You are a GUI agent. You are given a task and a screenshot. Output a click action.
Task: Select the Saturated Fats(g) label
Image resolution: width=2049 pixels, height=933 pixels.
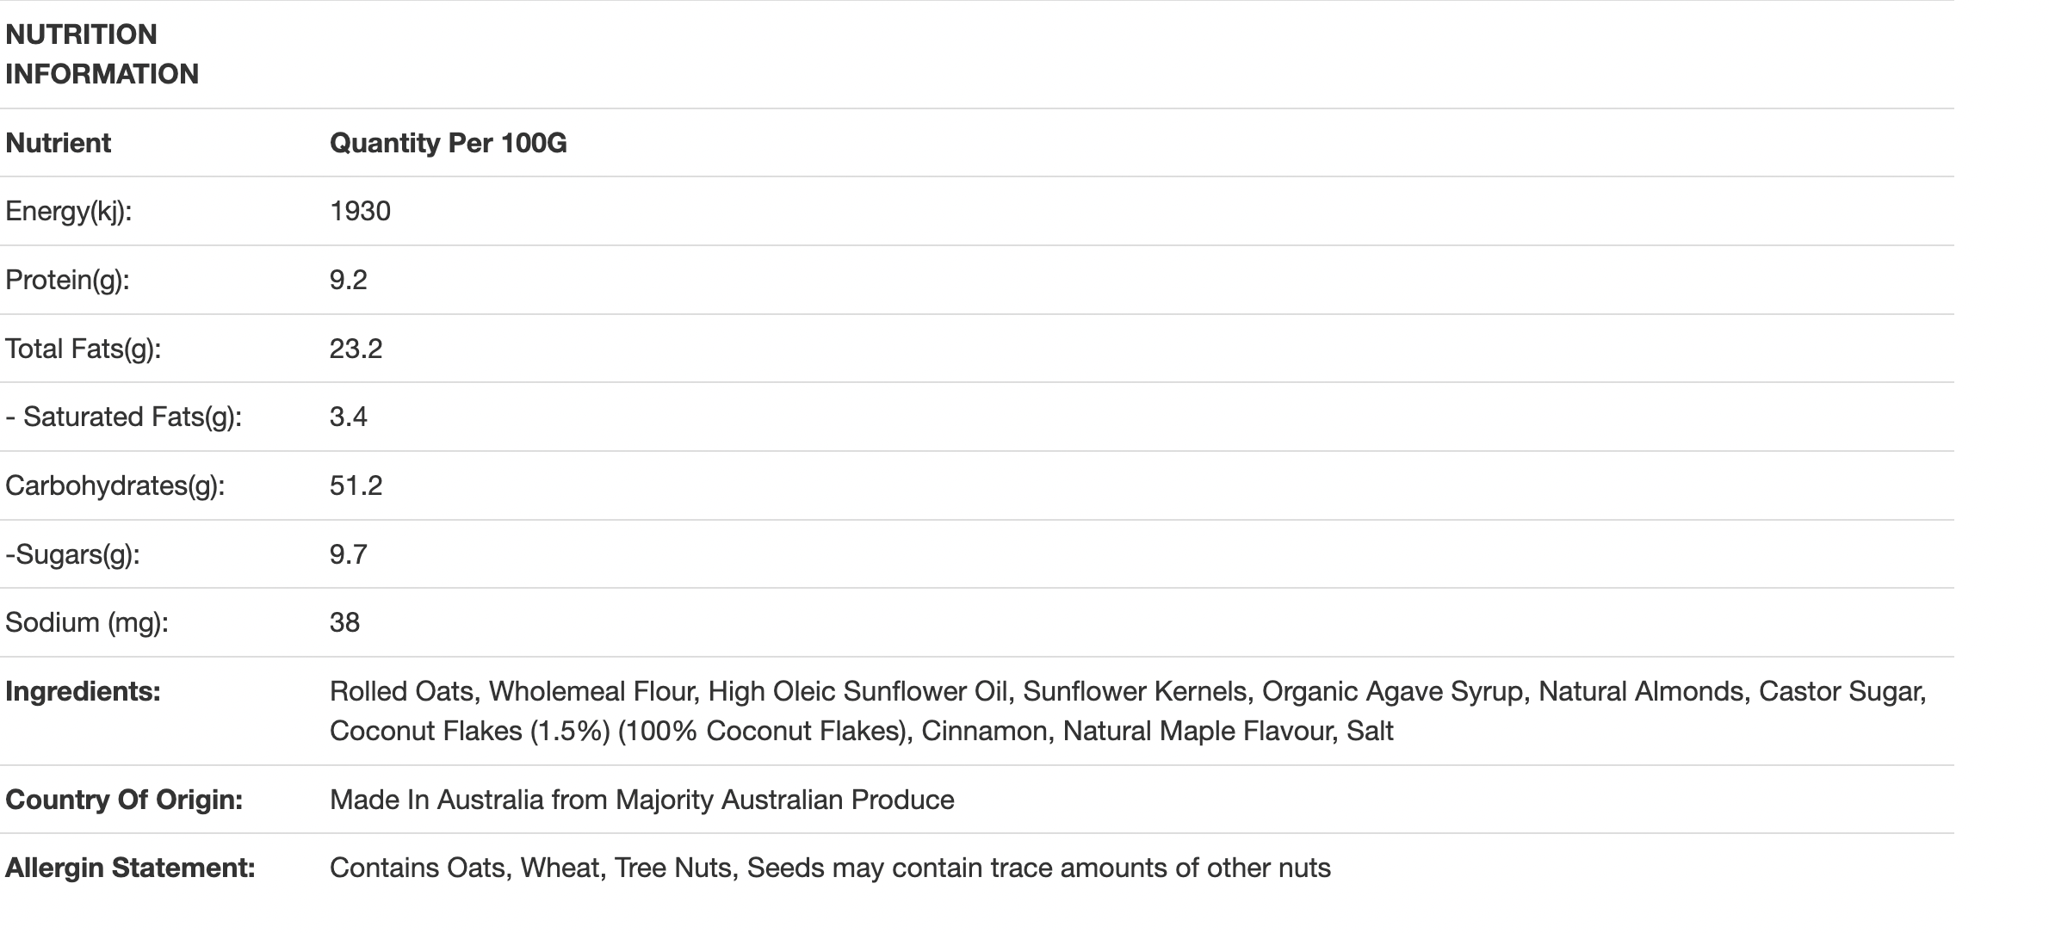[123, 417]
